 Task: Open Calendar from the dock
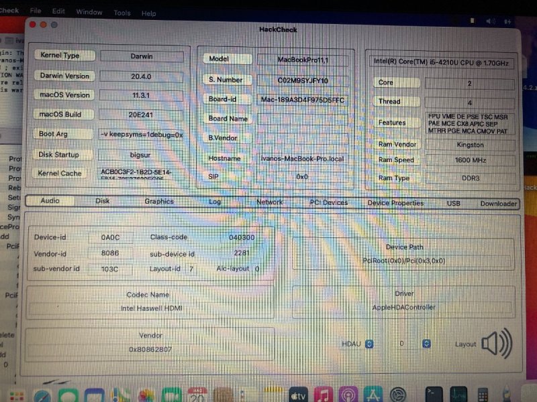click(x=197, y=395)
